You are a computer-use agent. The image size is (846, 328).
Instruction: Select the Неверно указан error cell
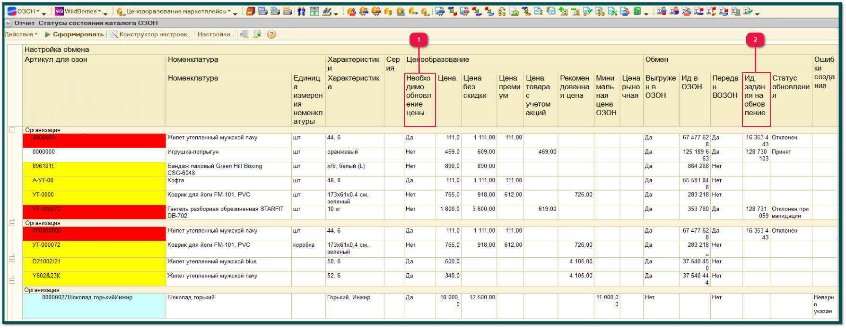(824, 306)
